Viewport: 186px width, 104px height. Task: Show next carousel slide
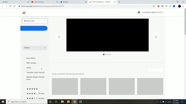click(156, 37)
